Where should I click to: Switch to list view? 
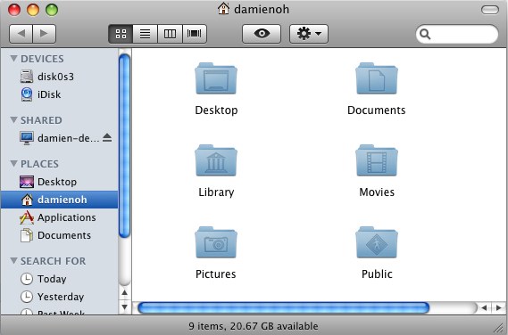(146, 34)
